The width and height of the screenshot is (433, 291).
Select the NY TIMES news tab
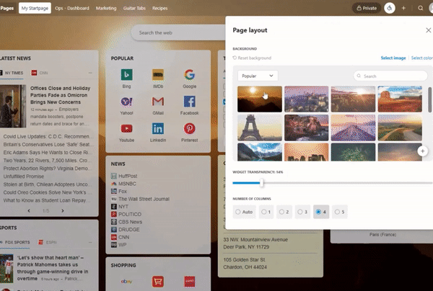(12, 73)
